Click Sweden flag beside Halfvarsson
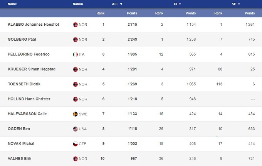Image resolution: width=262 pixels, height=166 pixels. coord(75,114)
